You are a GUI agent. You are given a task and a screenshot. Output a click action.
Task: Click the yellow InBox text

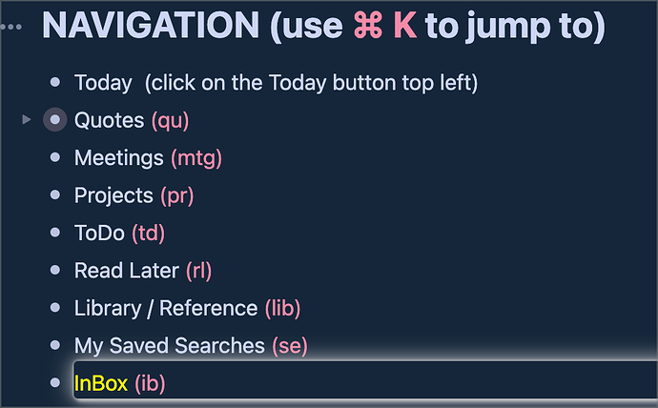pyautogui.click(x=101, y=383)
